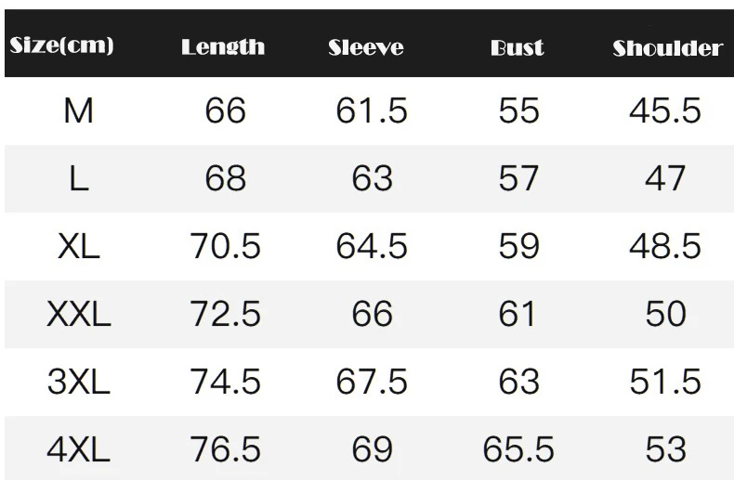Click the Bust column header
Image resolution: width=734 pixels, height=480 pixels.
[518, 47]
